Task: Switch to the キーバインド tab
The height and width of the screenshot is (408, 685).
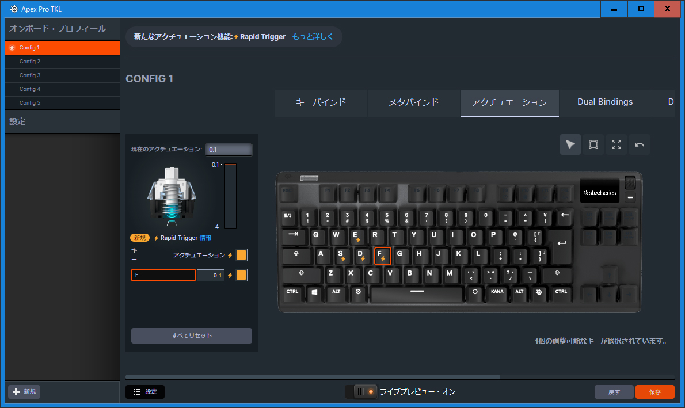Action: [x=321, y=102]
